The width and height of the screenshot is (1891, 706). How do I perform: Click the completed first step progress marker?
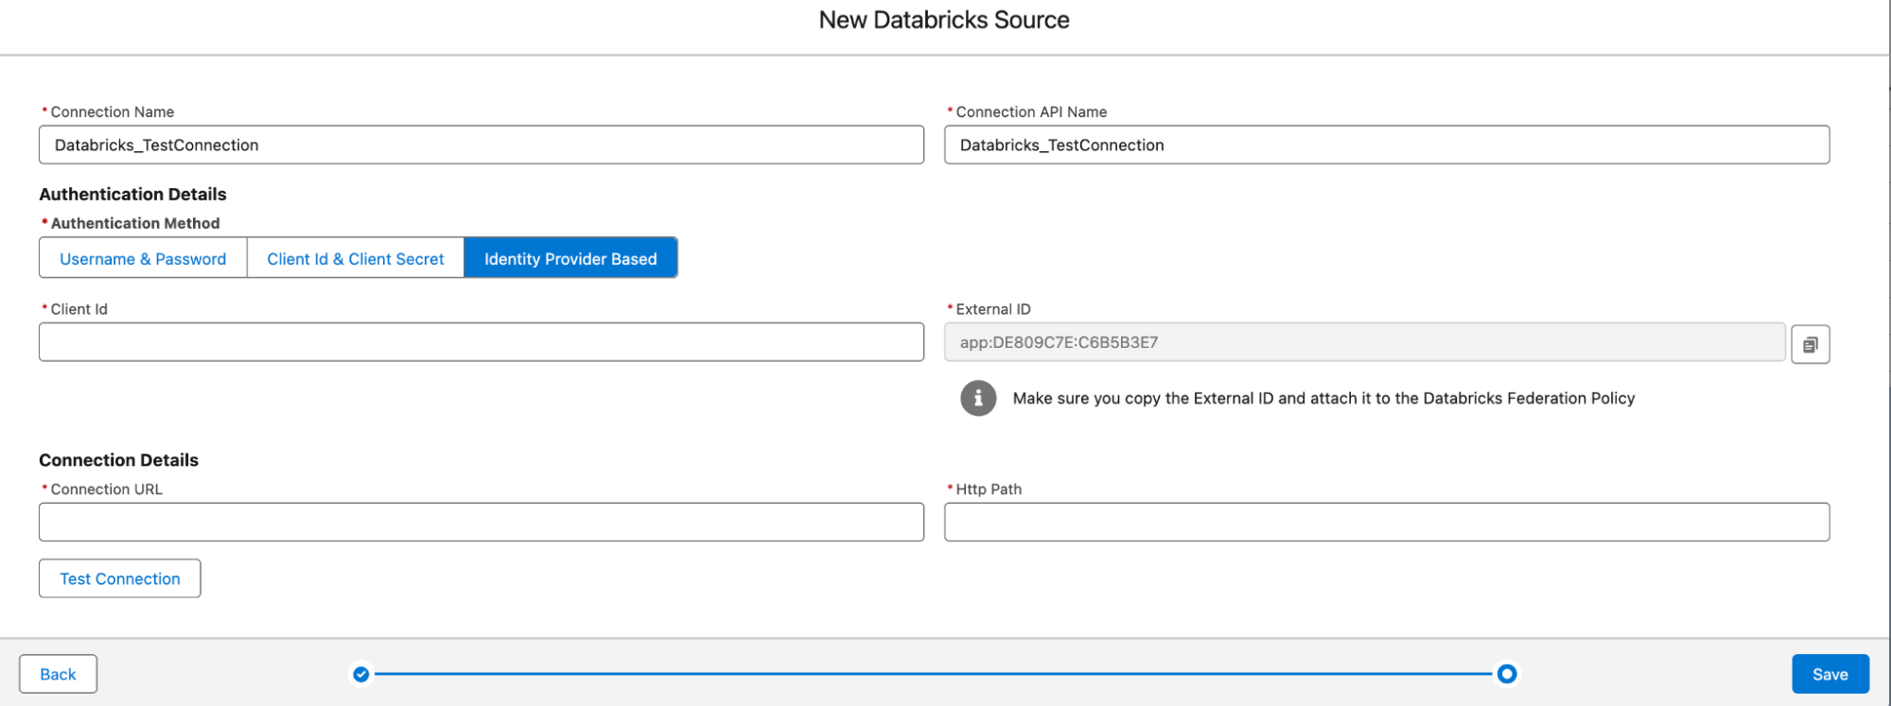pyautogui.click(x=360, y=674)
